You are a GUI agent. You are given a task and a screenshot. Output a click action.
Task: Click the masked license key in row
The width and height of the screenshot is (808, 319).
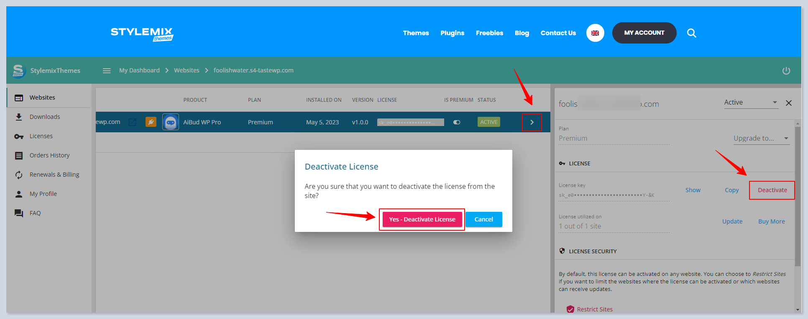point(410,122)
